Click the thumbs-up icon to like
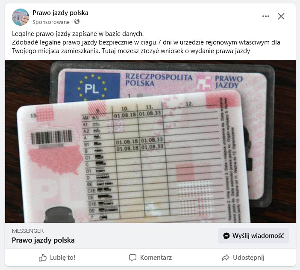 point(42,258)
